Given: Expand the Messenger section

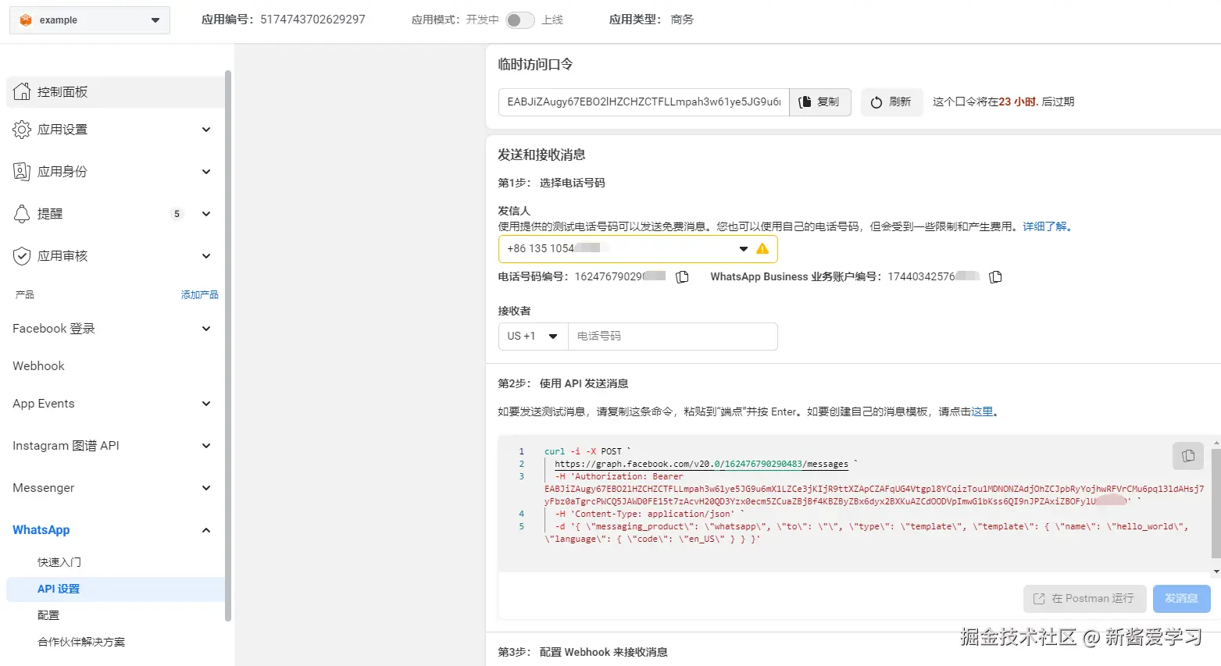Looking at the screenshot, I should 206,488.
